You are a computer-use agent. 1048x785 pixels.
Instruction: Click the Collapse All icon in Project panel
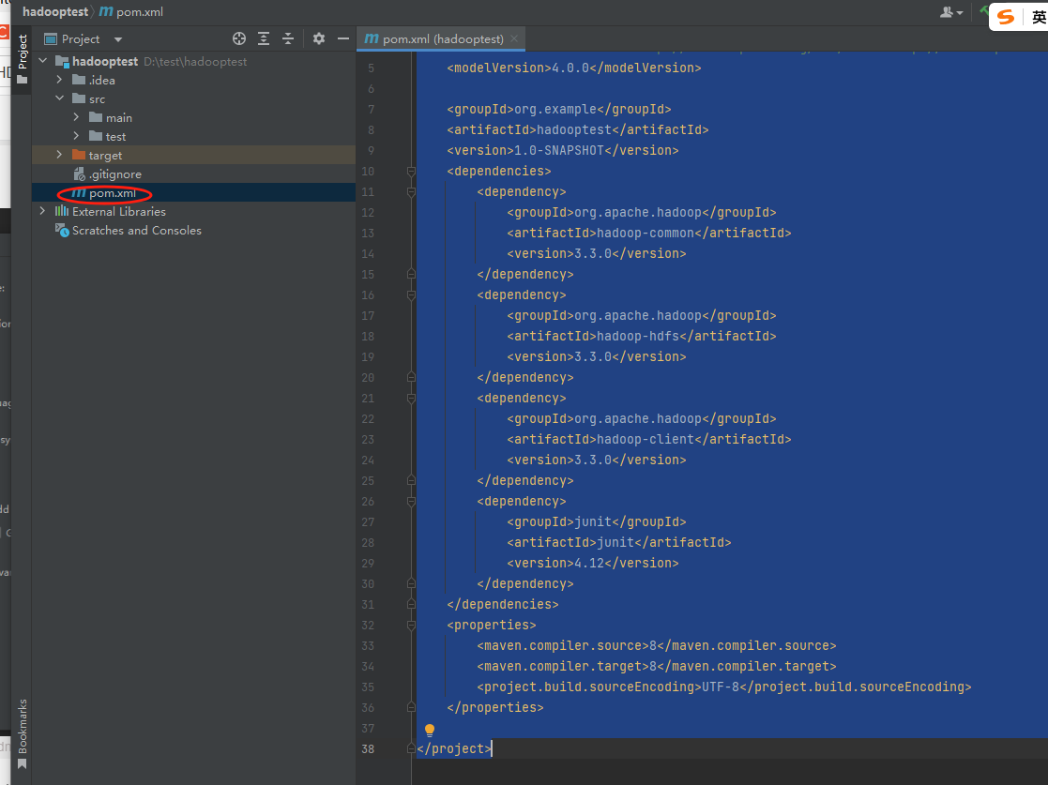point(288,38)
